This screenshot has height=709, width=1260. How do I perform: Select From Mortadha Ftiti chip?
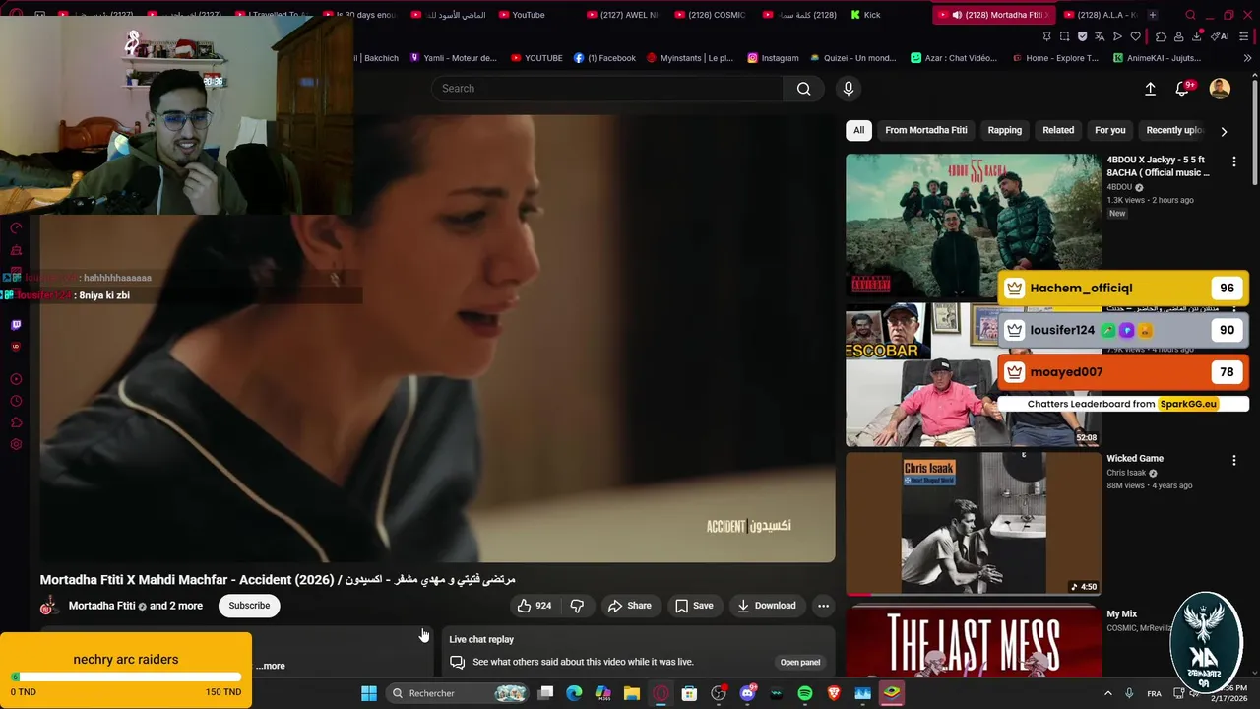tap(925, 130)
